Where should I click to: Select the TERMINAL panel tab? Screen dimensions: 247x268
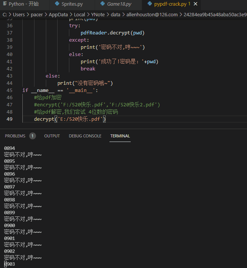[x=120, y=136]
